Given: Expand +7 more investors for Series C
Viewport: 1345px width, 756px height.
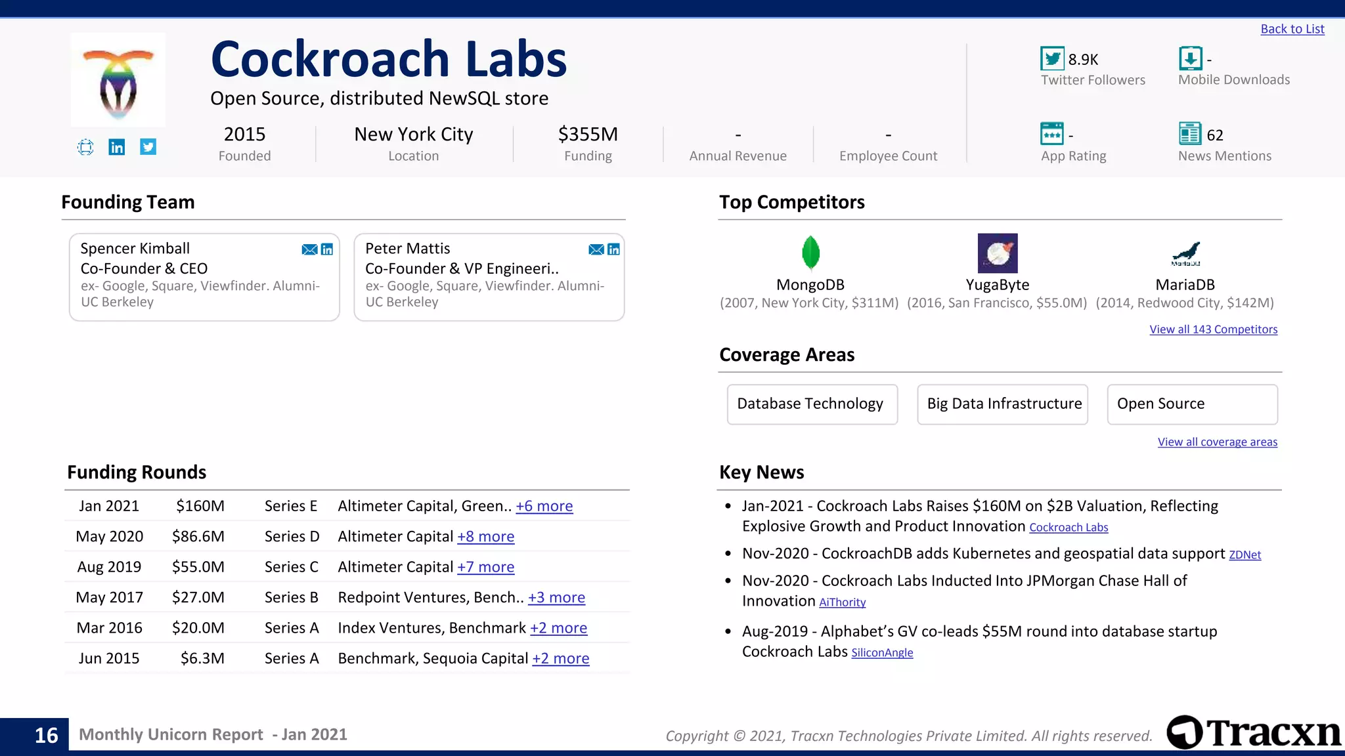Looking at the screenshot, I should tap(485, 567).
